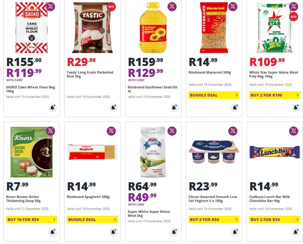This screenshot has height=244, width=303.
Task: Select Buy 2 for R34 yoghurt deal
Action: (x=214, y=219)
